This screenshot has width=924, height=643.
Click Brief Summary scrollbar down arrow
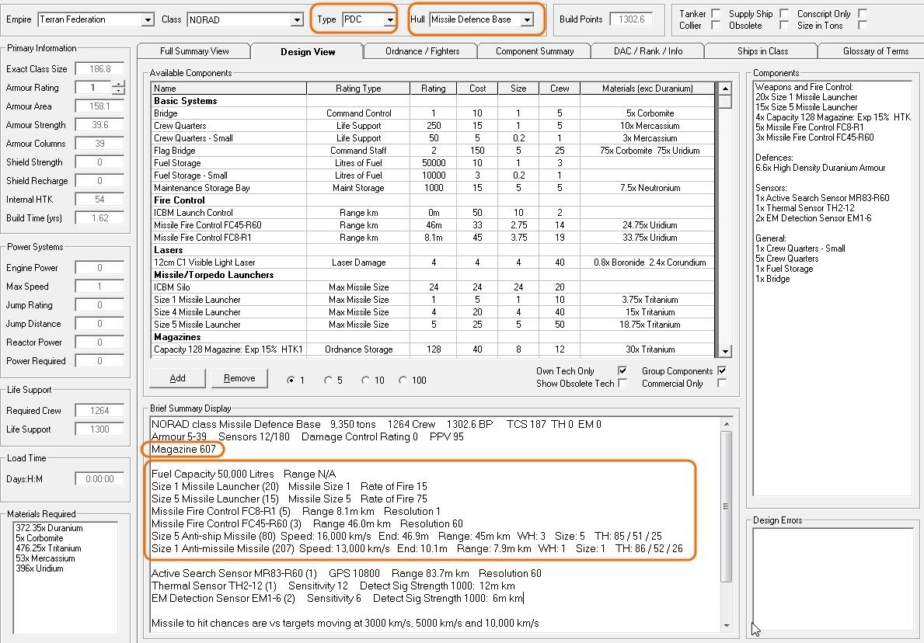[x=726, y=625]
